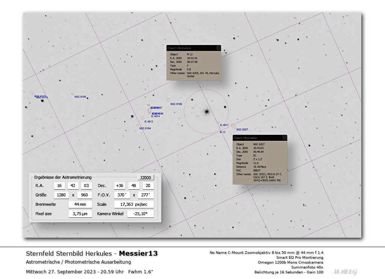Image resolution: width=385 pixels, height=279 pixels.
Task: Close the M 13 Object information popup
Action: [x=218, y=48]
